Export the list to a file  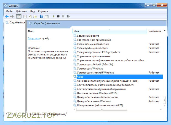pyautogui.click(x=35, y=17)
